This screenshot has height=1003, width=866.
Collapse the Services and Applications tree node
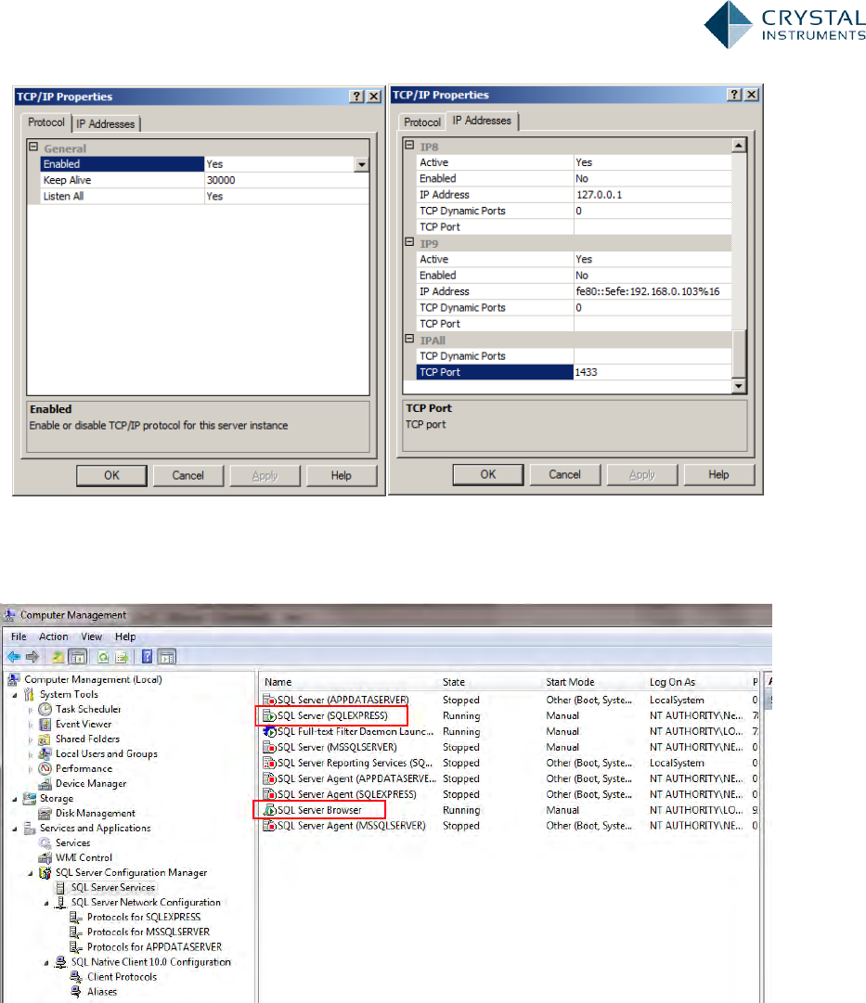pos(16,829)
